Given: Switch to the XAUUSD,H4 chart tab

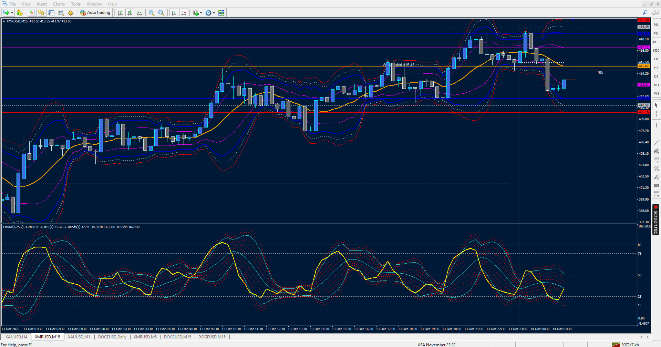Looking at the screenshot, I should click(16, 337).
